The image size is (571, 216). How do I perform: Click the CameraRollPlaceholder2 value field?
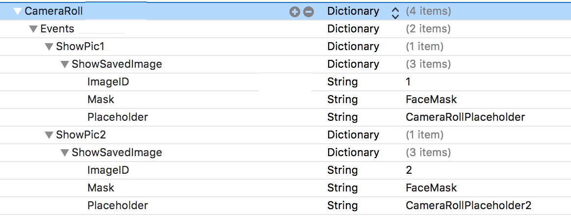(468, 205)
